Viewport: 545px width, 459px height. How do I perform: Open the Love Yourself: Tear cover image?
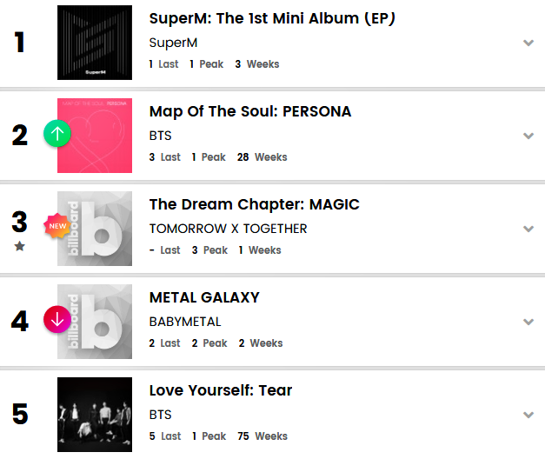(95, 415)
